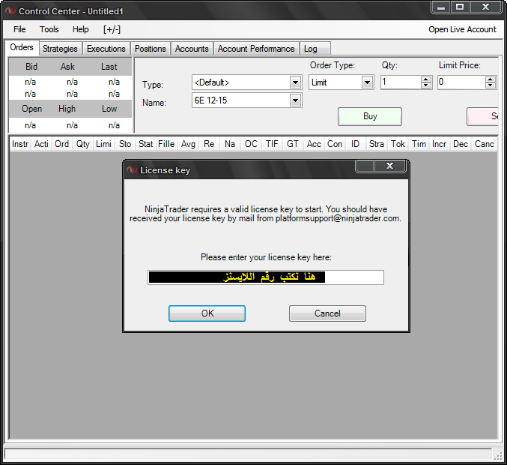The image size is (507, 465).
Task: Maximize the Control Center window
Action: [x=460, y=7]
